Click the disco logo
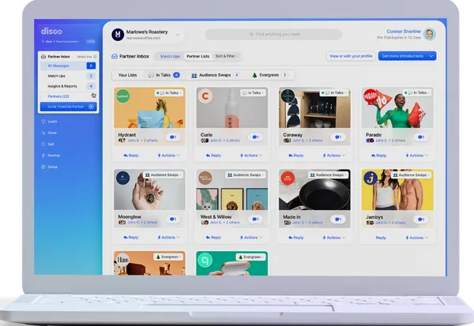 click(51, 31)
